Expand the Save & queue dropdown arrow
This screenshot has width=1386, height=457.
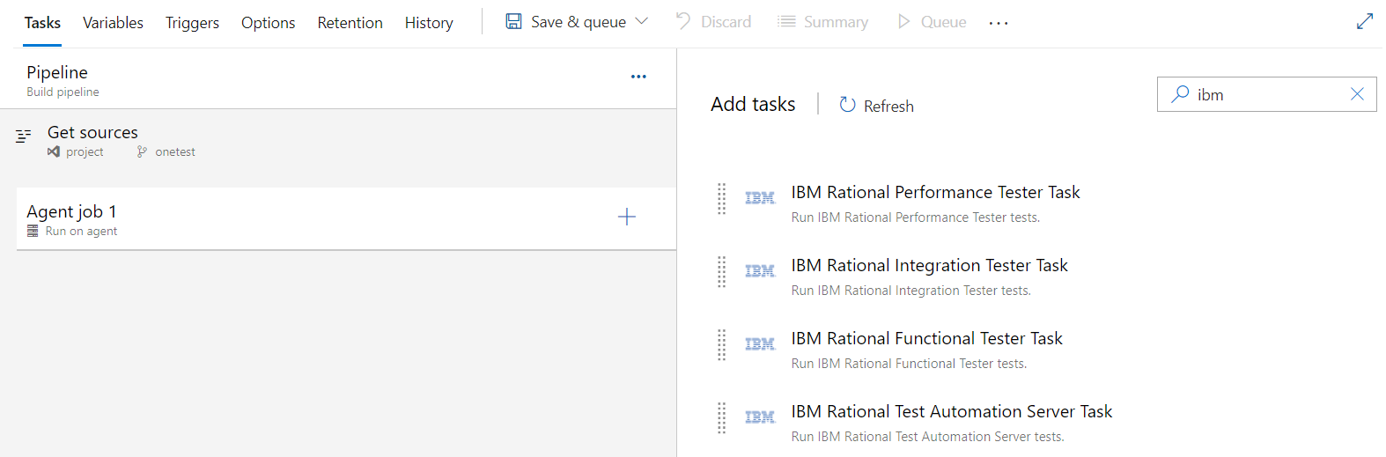coord(641,21)
